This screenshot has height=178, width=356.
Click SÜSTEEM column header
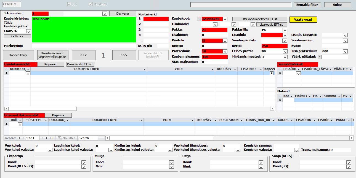[x=35, y=120]
